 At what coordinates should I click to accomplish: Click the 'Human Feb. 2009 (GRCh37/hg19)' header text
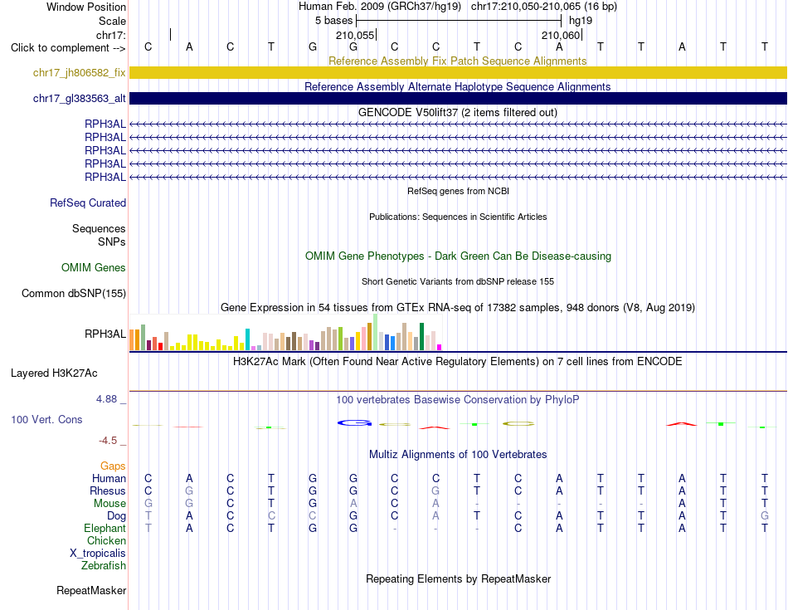point(379,7)
